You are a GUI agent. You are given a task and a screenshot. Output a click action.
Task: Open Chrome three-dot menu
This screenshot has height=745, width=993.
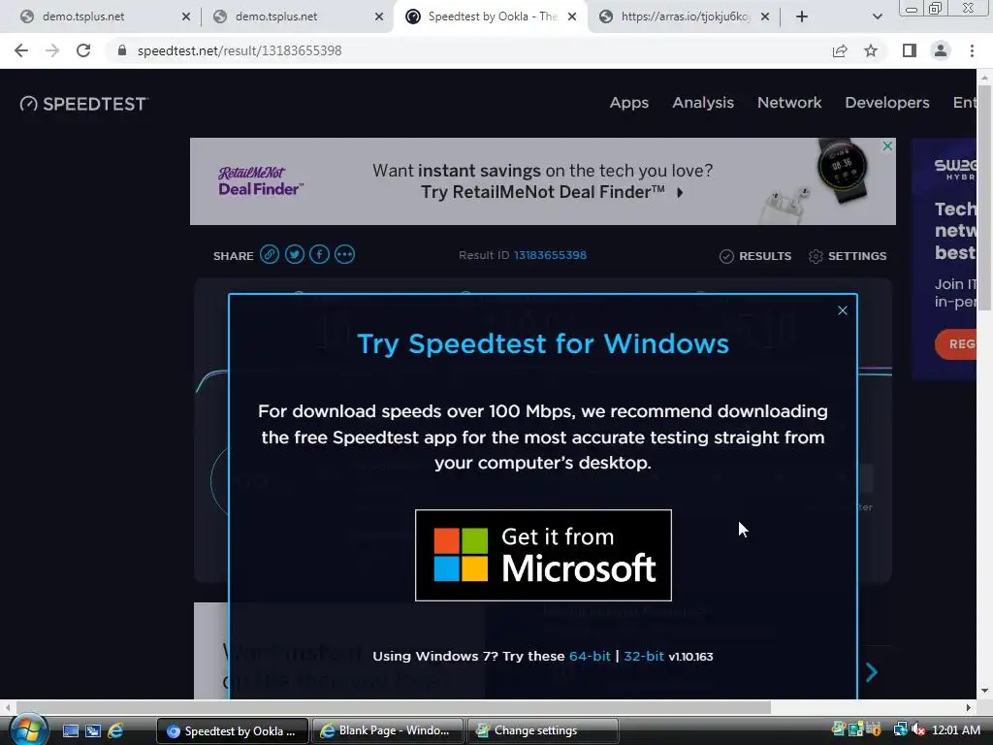[x=972, y=50]
